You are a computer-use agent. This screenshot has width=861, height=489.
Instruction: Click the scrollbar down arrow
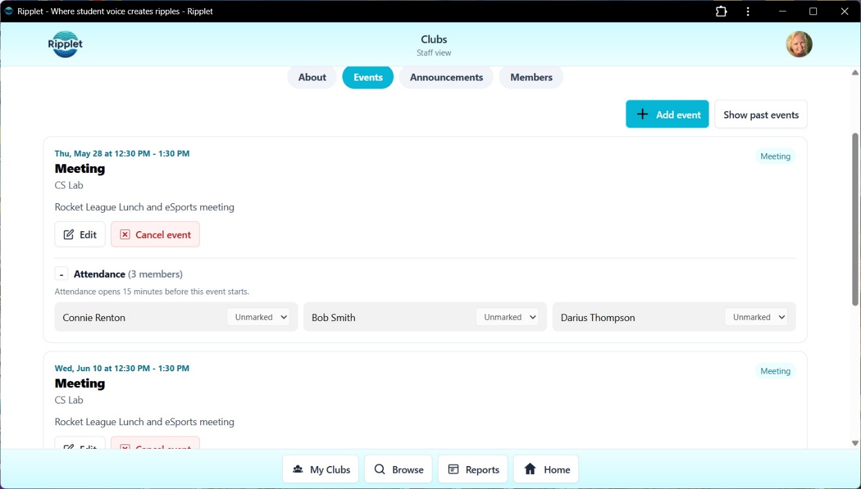point(855,443)
